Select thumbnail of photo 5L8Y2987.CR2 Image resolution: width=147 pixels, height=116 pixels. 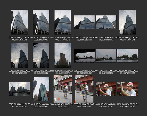20,55
